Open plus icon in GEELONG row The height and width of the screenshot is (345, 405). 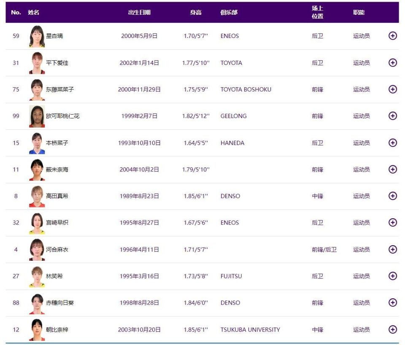pyautogui.click(x=392, y=116)
